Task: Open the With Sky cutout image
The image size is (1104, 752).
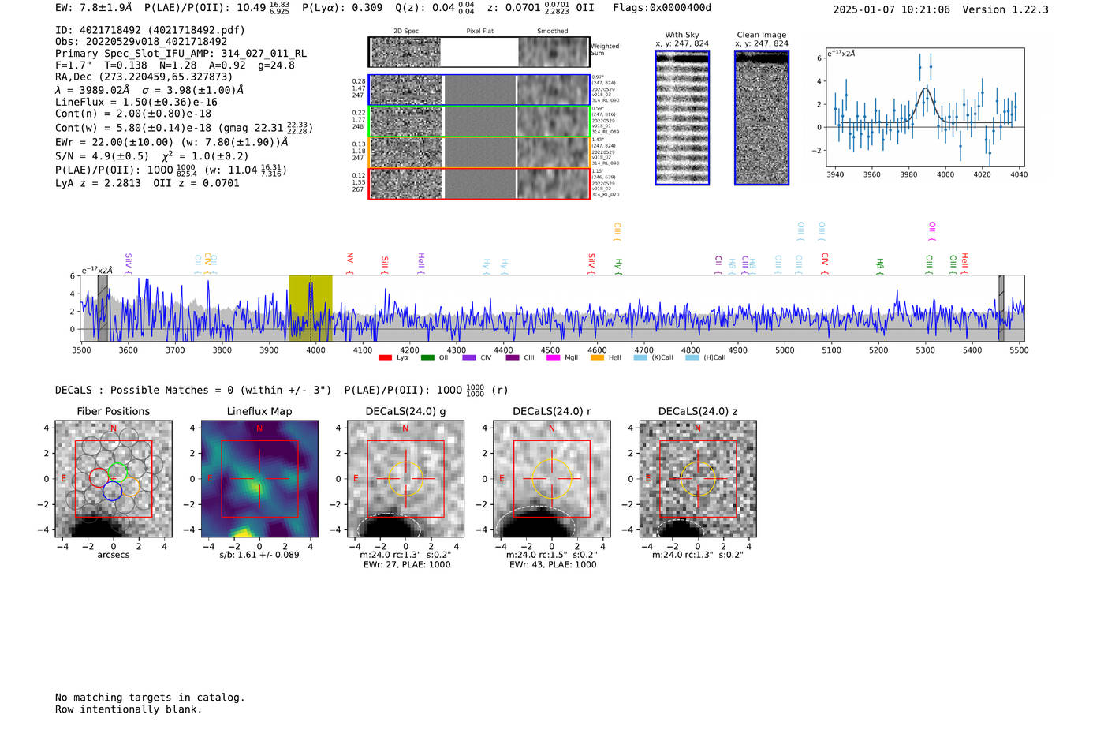Action: [682, 118]
